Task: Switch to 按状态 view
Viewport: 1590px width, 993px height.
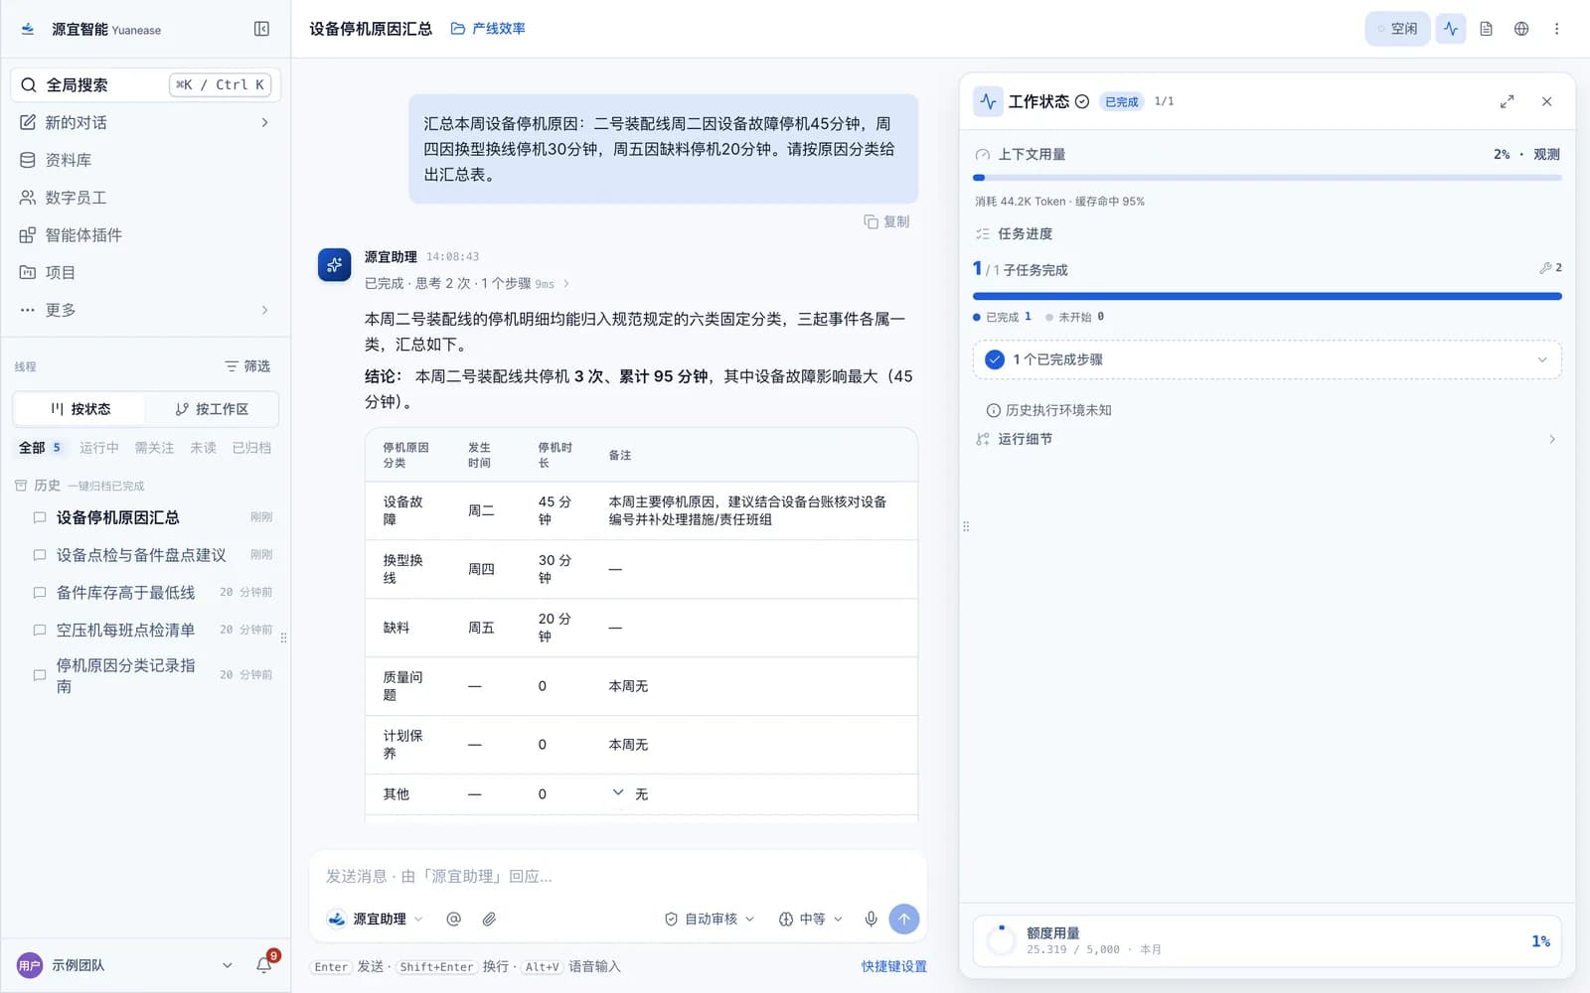Action: (79, 409)
